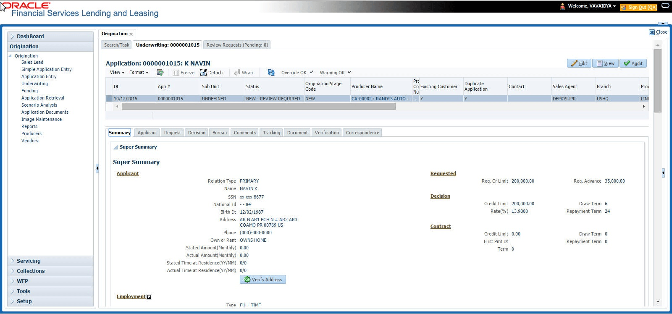The width and height of the screenshot is (672, 314).
Task: Expand the Setup accordion section
Action: coord(50,301)
